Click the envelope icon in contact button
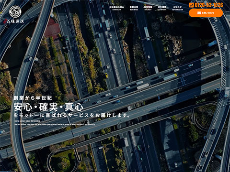230x172 pixels. tap(199, 13)
